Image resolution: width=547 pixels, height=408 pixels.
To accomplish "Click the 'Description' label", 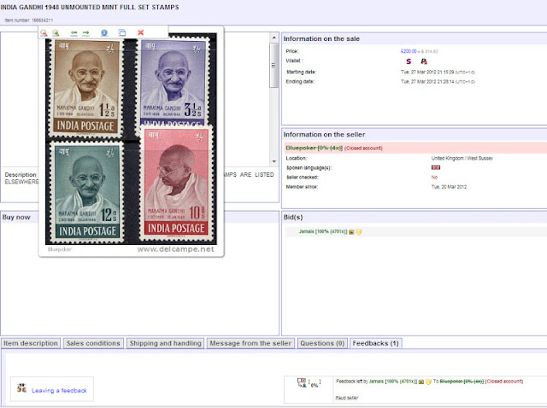I will coord(21,175).
